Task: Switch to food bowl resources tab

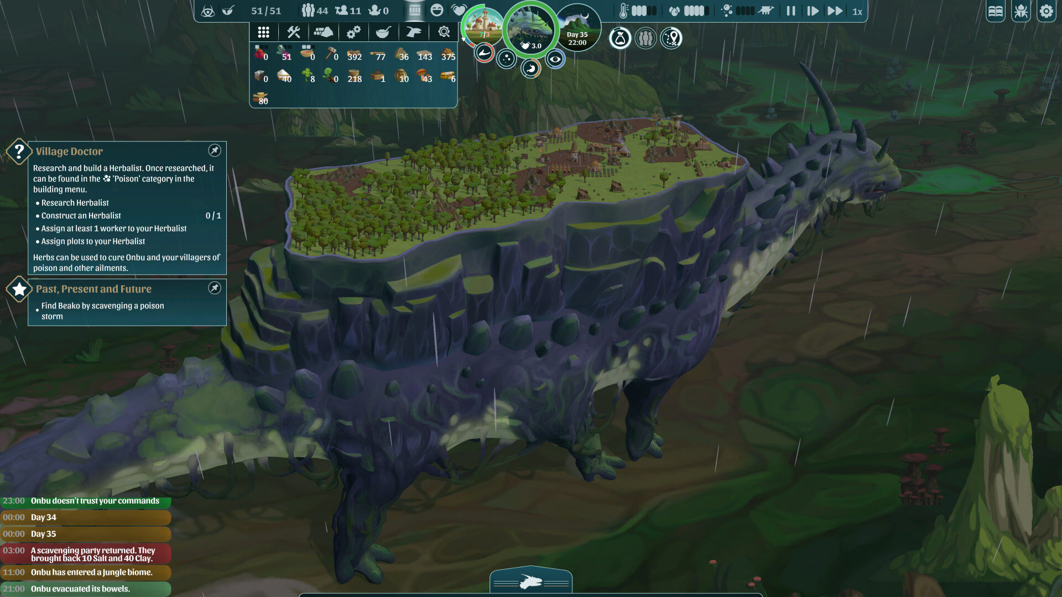Action: pos(383,32)
